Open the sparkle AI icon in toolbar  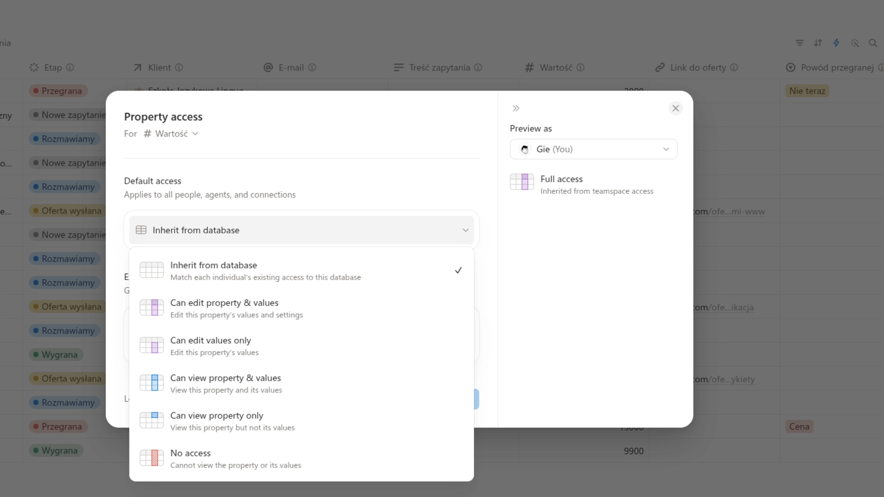pos(855,43)
